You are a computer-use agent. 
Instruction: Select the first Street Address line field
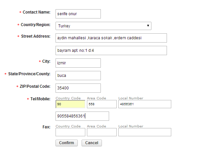pos(111,38)
